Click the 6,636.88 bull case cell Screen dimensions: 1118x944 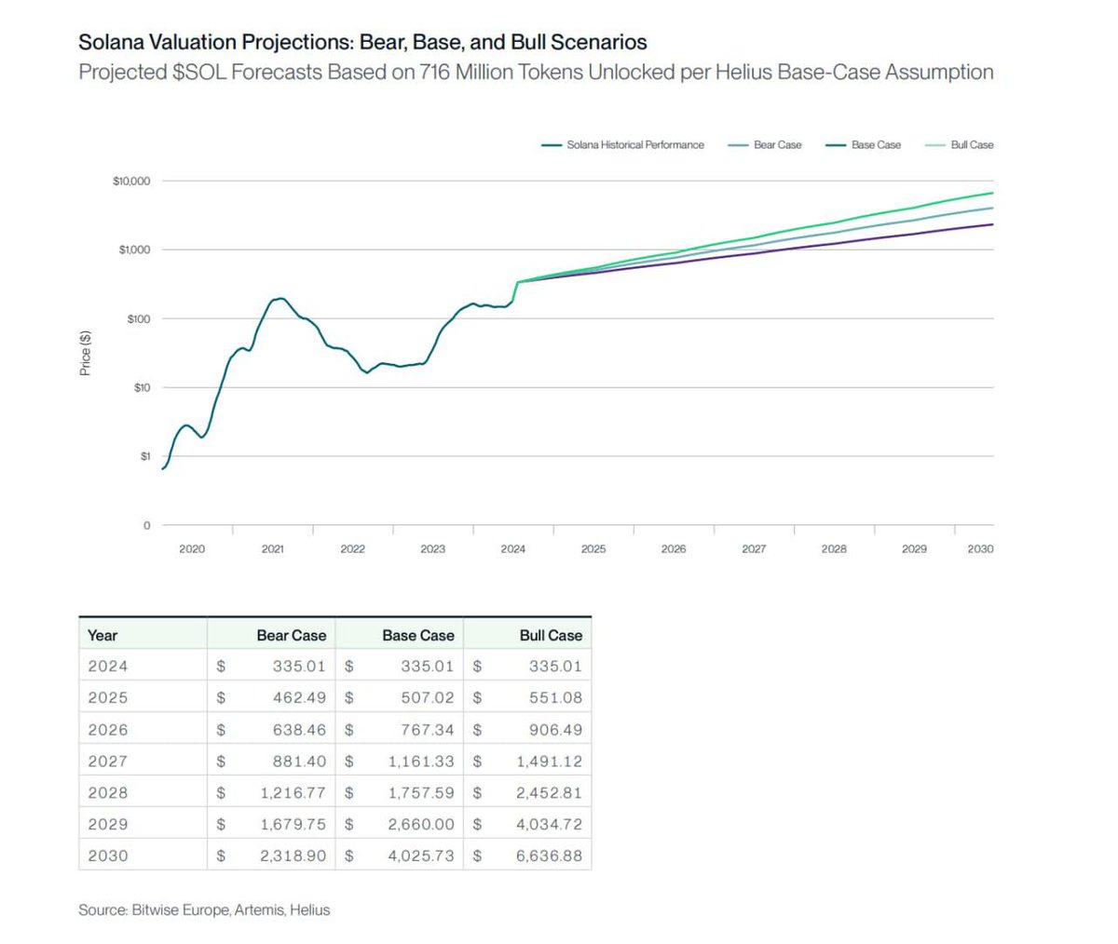tap(549, 856)
